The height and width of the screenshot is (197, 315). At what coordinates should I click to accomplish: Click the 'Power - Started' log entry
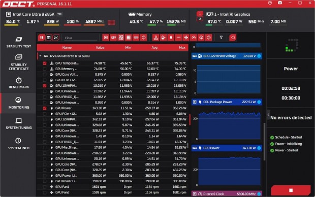[x=286, y=150]
